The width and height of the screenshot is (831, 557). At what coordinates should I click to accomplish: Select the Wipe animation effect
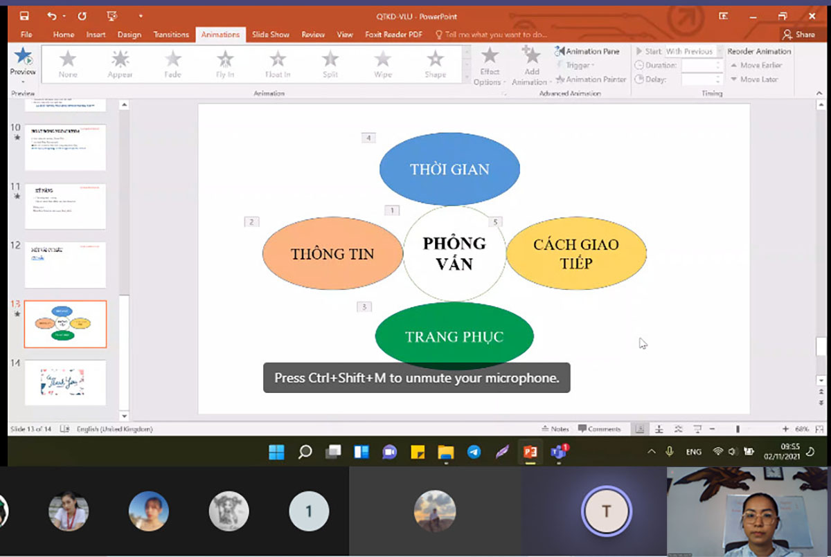coord(383,64)
